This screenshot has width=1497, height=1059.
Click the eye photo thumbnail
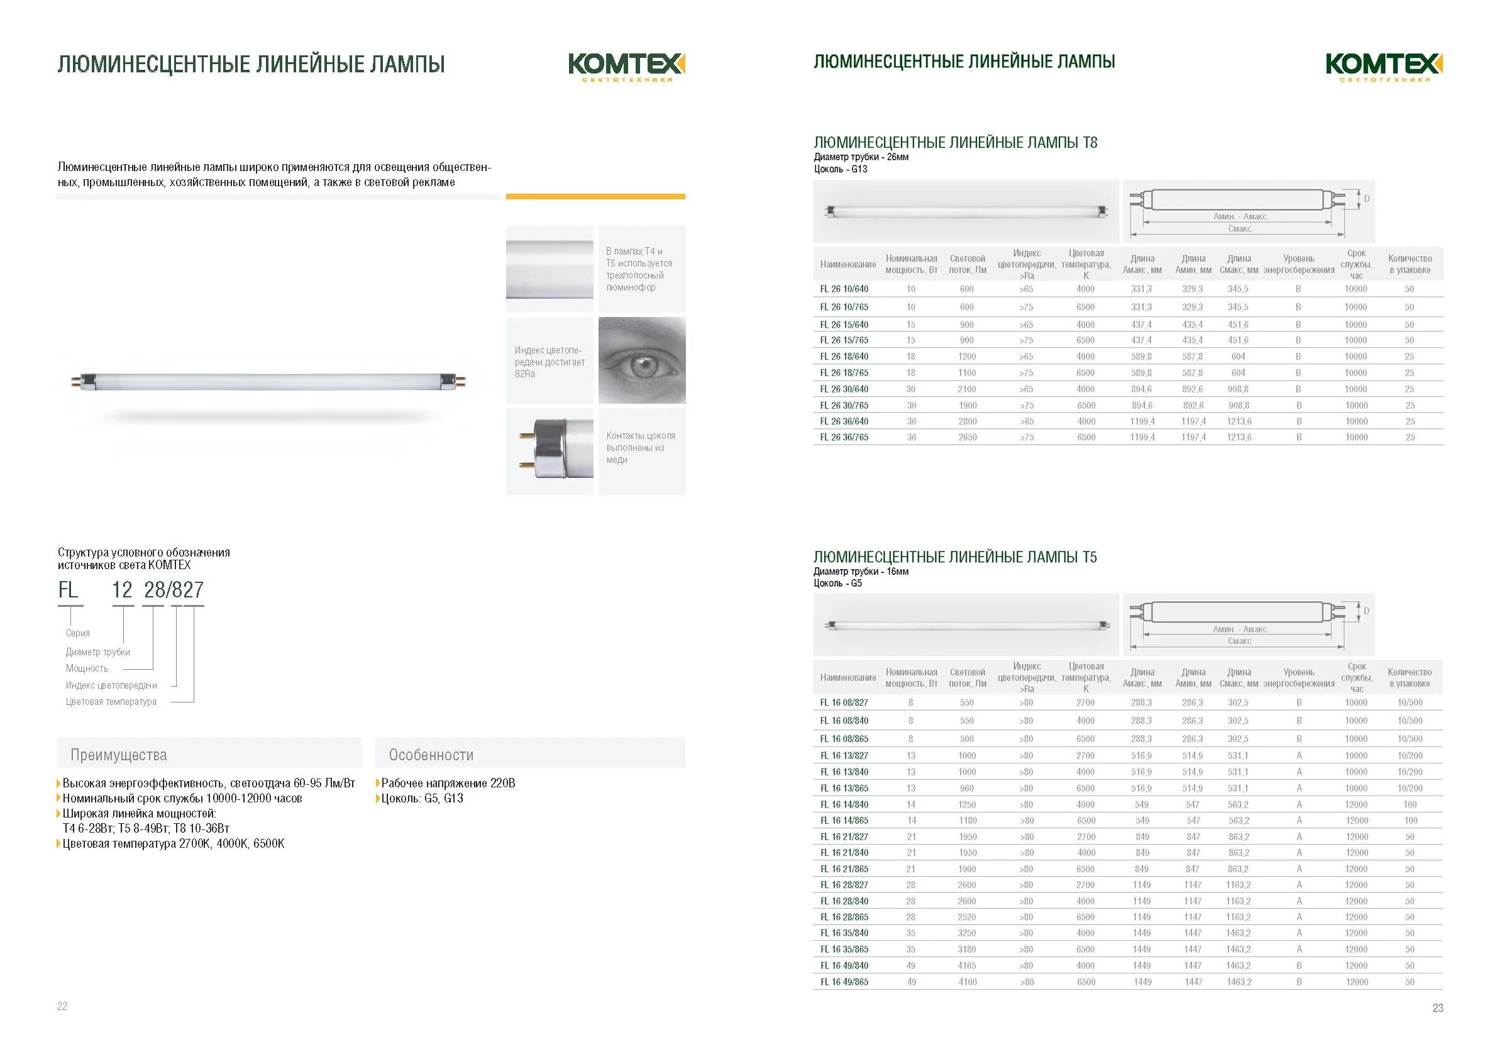(641, 360)
